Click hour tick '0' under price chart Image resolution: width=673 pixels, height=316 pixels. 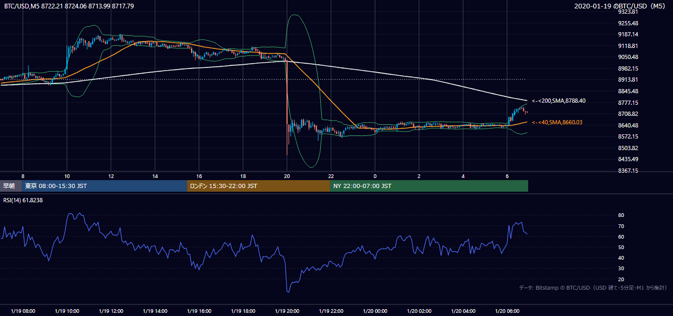[375, 176]
